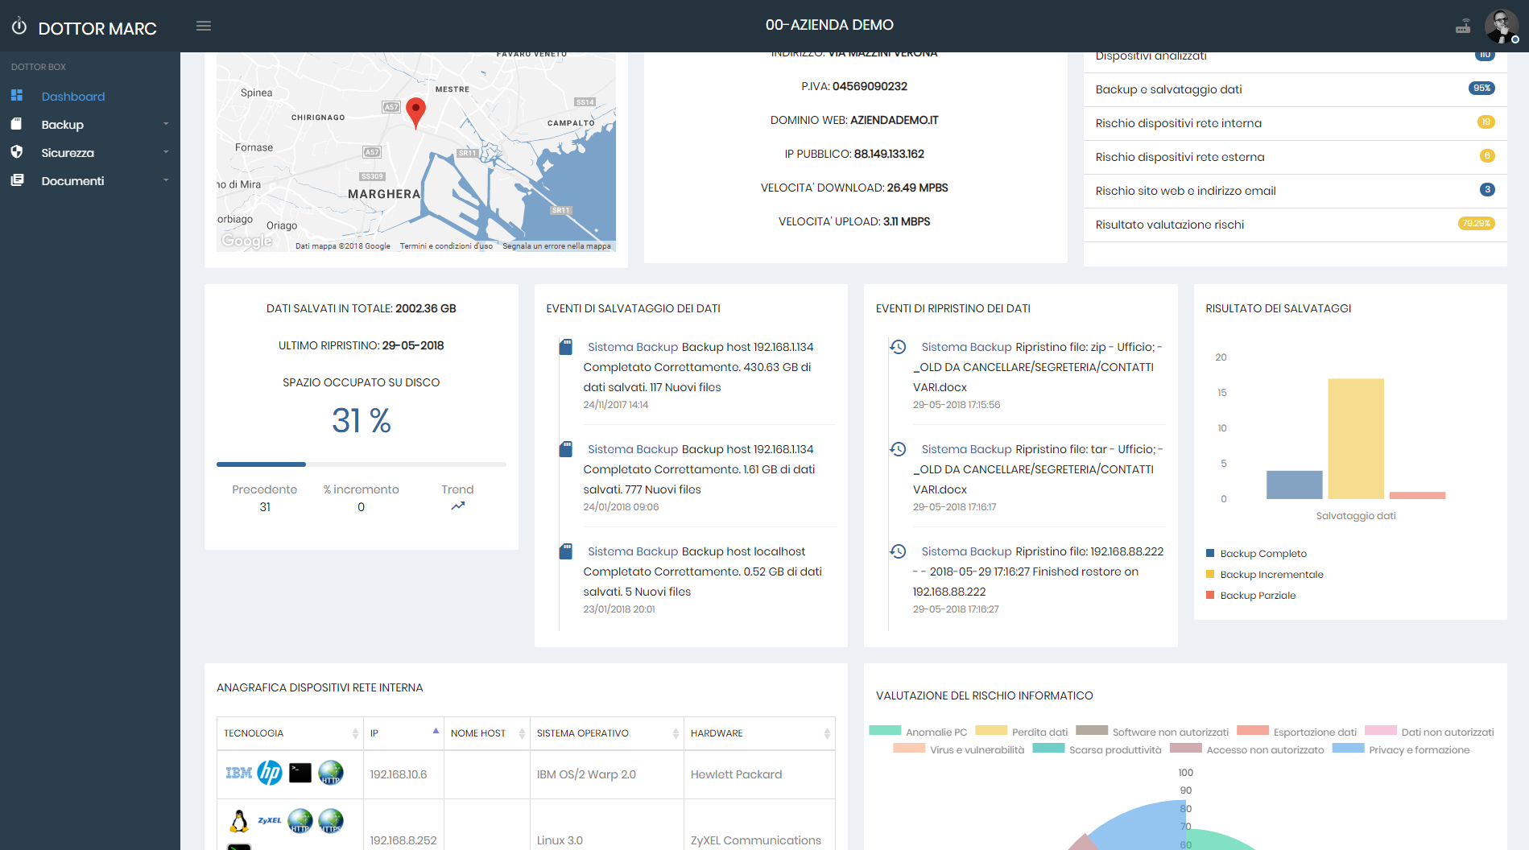The width and height of the screenshot is (1529, 850).
Task: Open Dashboard in the sidebar
Action: (x=73, y=97)
